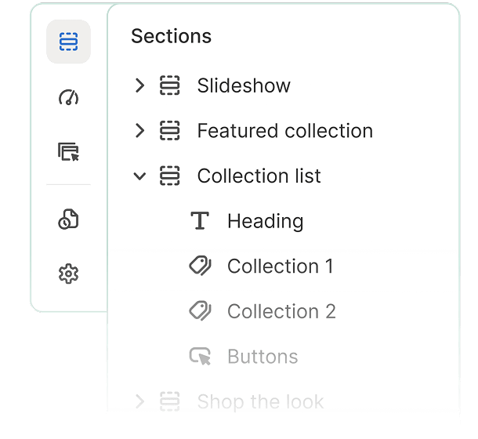Click the Buttons block cursor icon
The image size is (478, 439).
coord(201,357)
